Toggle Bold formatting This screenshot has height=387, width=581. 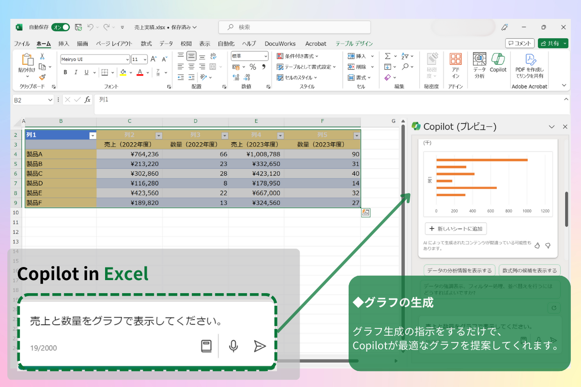tap(65, 73)
